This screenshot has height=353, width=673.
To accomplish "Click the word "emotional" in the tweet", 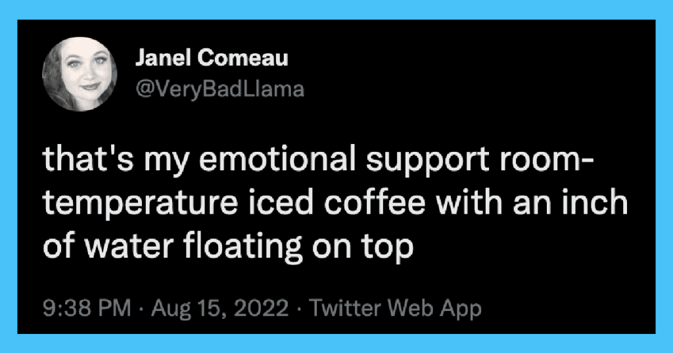I will [x=277, y=158].
